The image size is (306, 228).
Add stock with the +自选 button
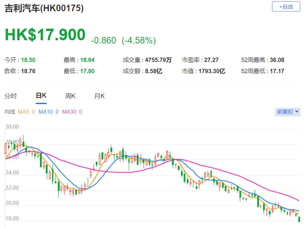286,7
